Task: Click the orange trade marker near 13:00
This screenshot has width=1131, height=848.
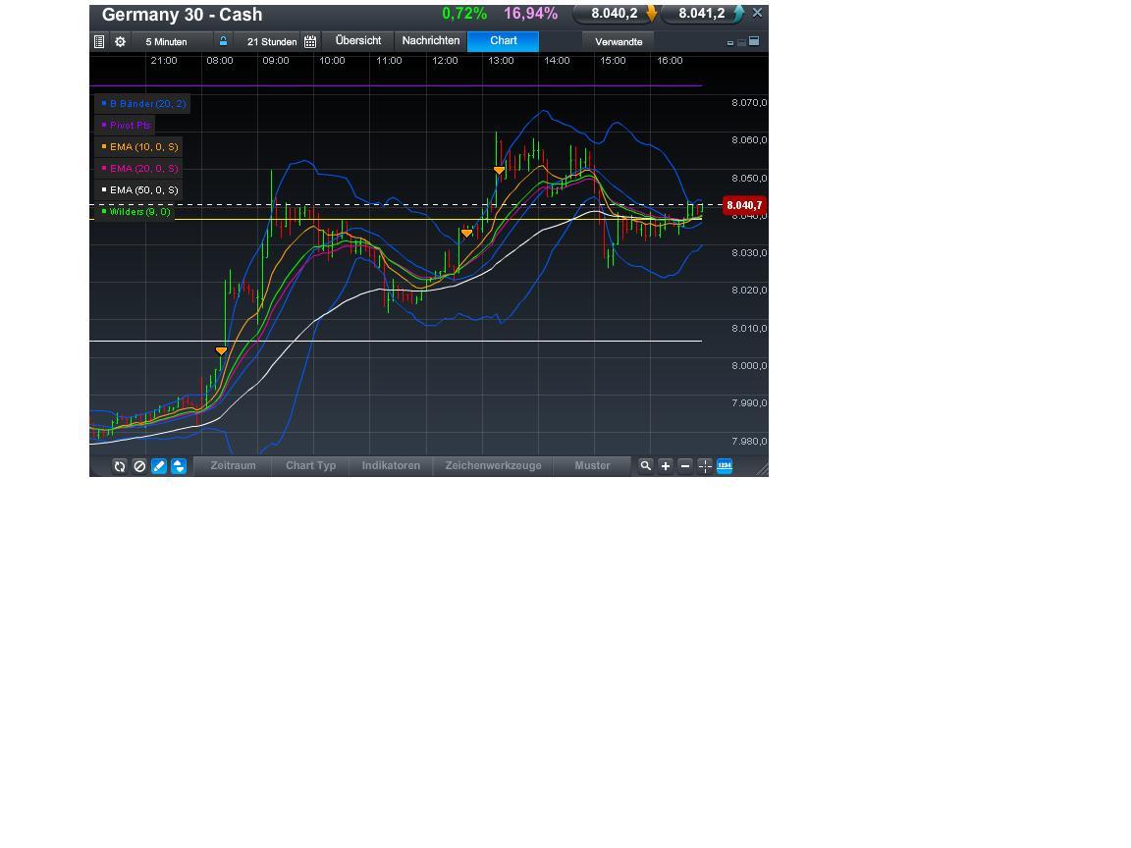Action: [499, 170]
